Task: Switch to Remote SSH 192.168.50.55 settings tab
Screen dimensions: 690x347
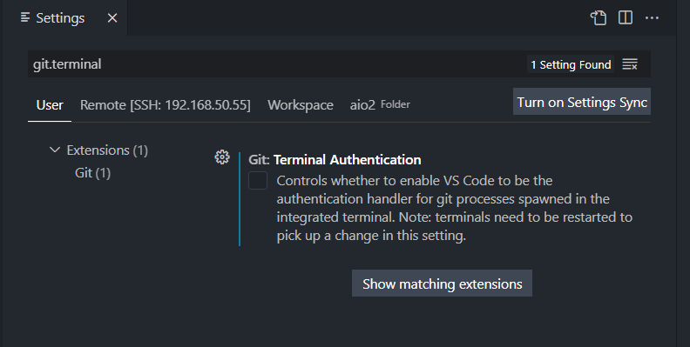Action: (165, 105)
